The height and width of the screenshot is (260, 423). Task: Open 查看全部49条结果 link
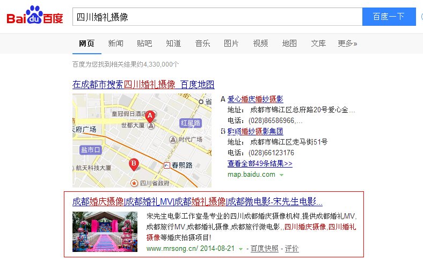(x=260, y=163)
